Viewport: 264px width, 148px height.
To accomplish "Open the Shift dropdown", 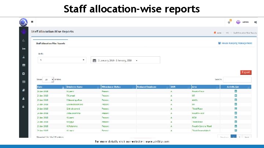I will pyautogui.click(x=62, y=60).
